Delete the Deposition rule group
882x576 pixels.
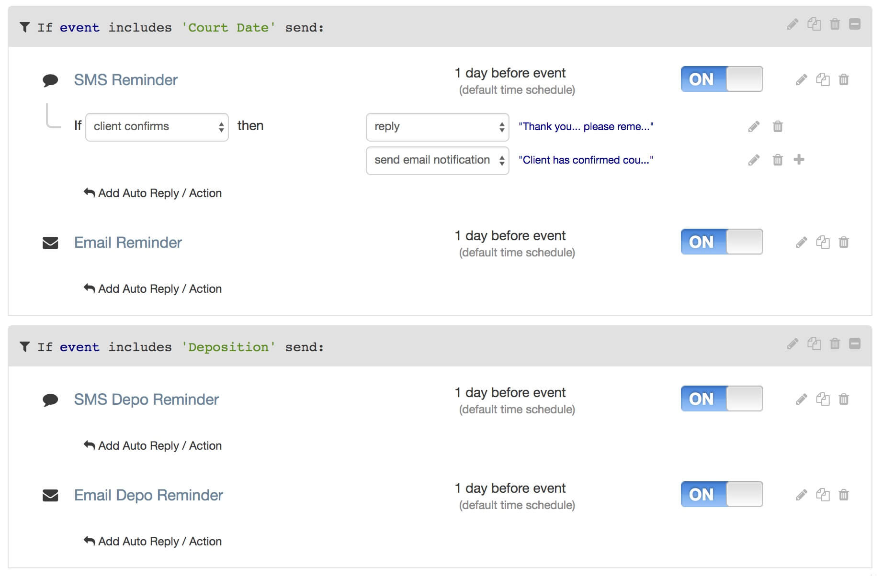pyautogui.click(x=835, y=343)
